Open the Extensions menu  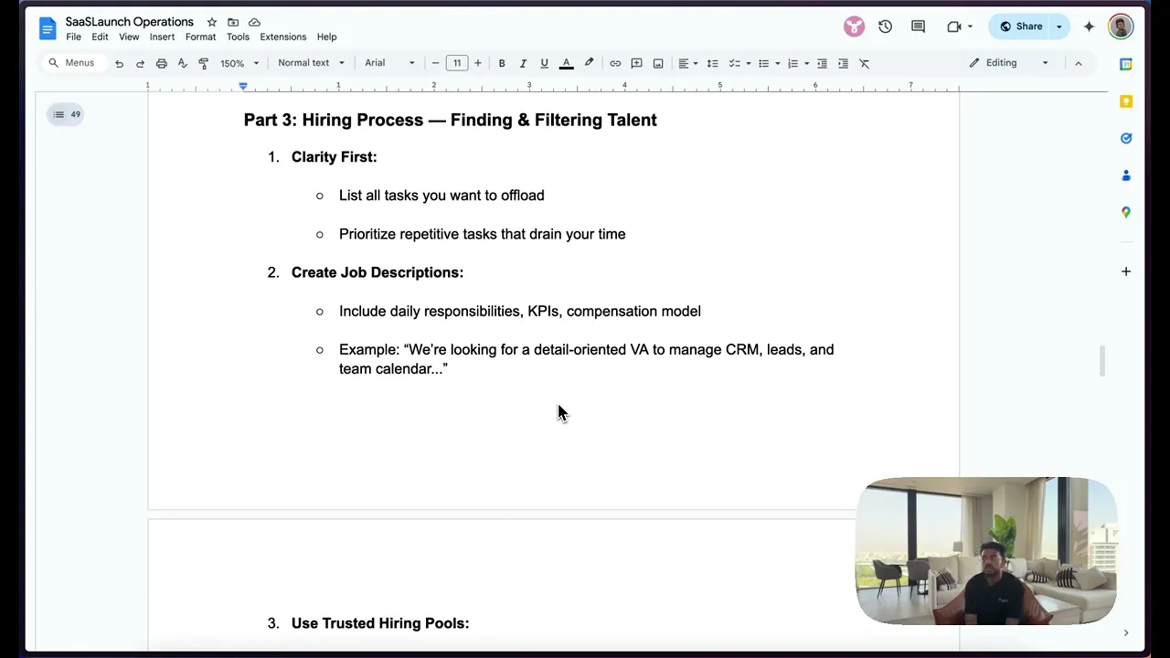pos(282,37)
